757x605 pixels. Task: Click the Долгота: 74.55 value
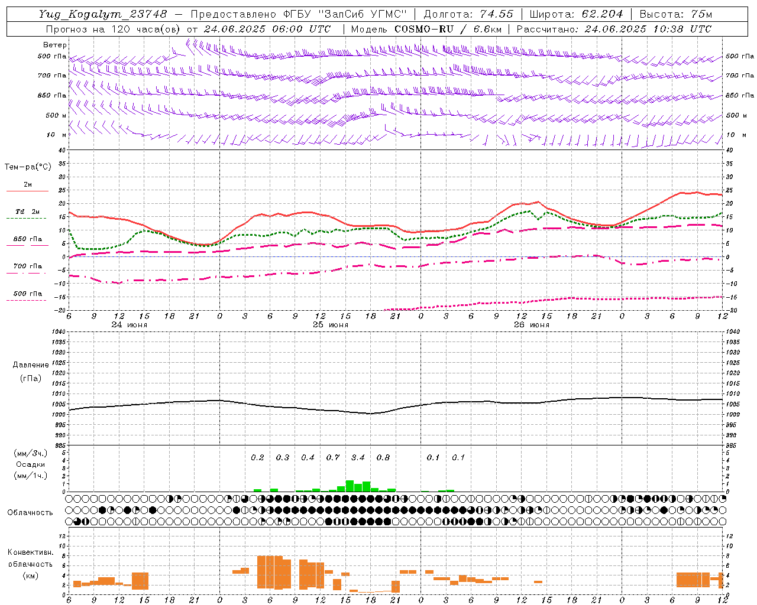tap(468, 14)
